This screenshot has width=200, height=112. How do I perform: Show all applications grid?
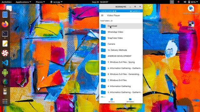tap(5, 101)
